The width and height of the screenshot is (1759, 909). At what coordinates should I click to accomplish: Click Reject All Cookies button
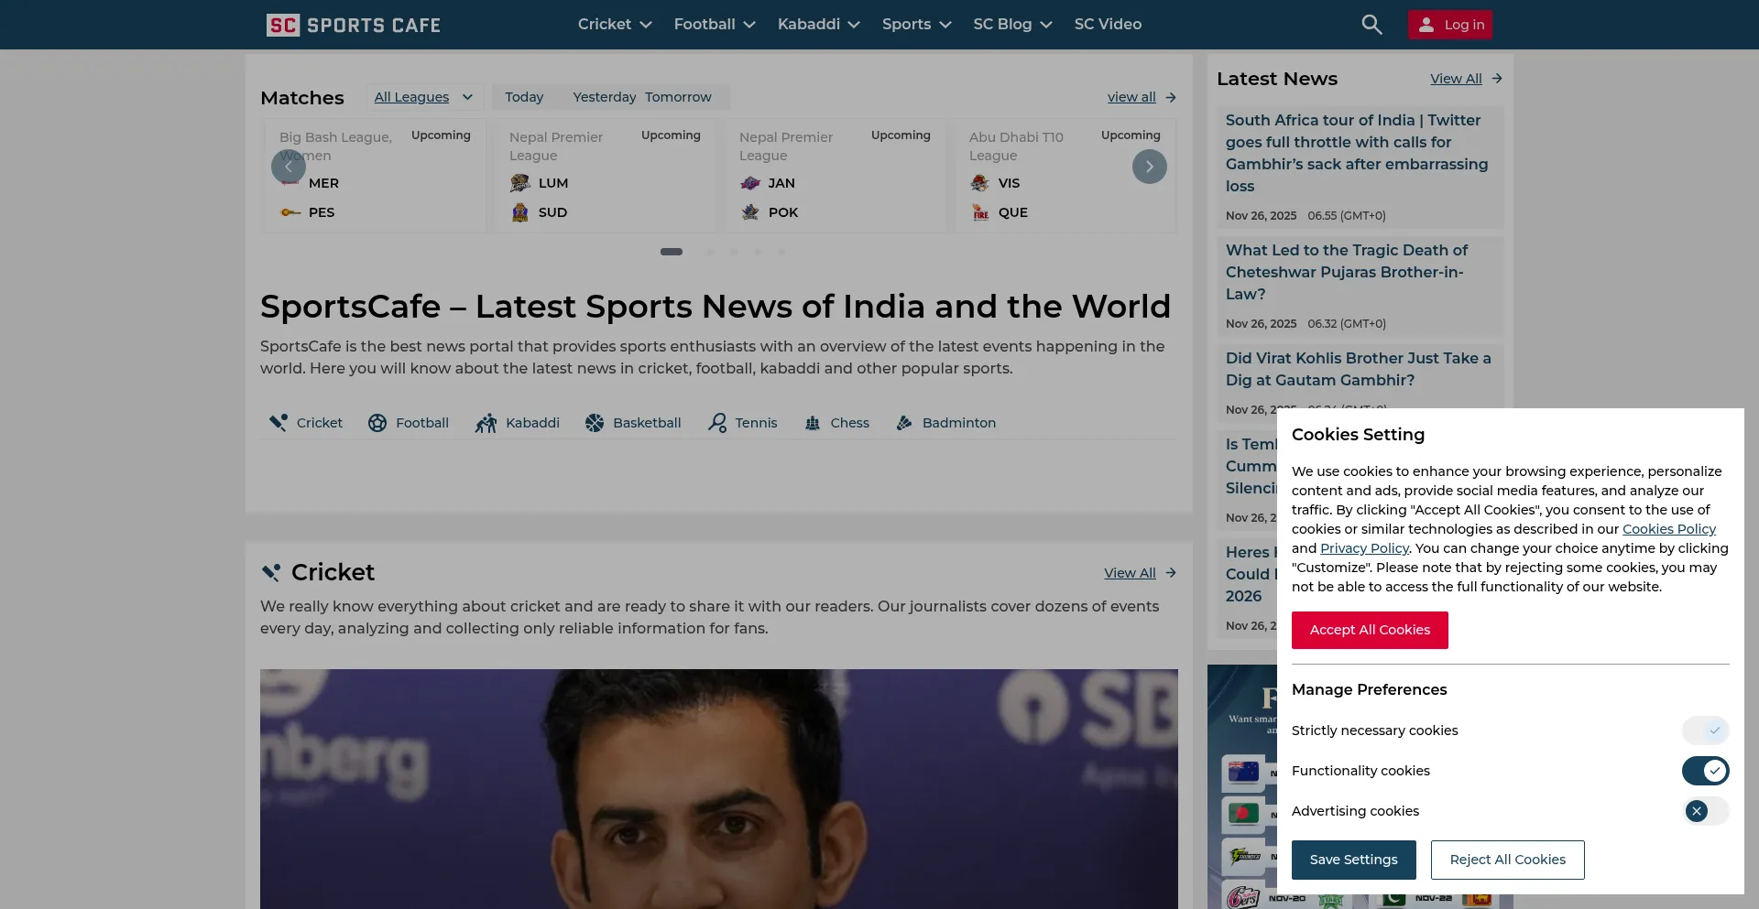[1507, 860]
